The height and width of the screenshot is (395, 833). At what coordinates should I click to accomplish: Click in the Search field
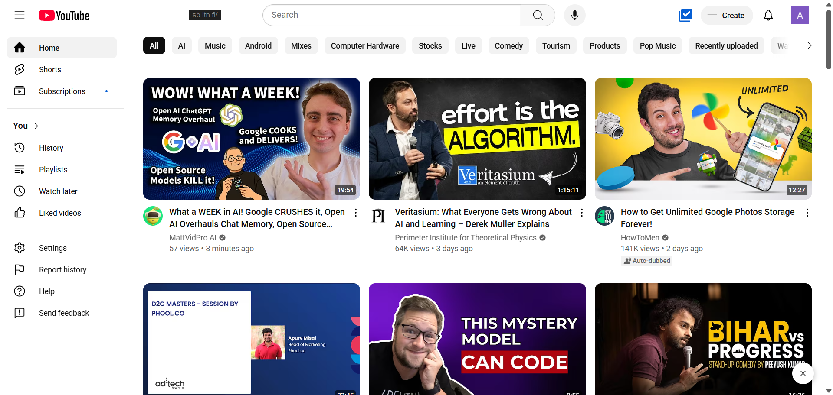point(392,15)
